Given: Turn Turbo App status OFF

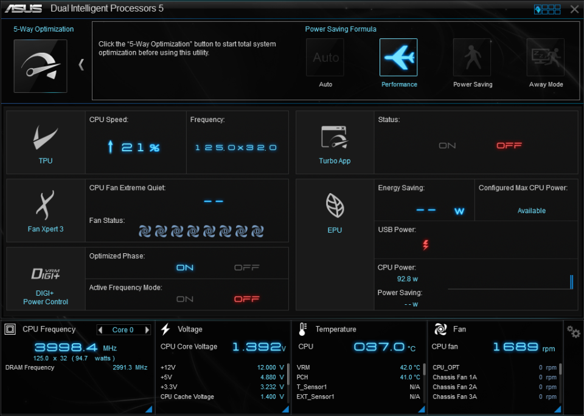Looking at the screenshot, I should click(509, 145).
